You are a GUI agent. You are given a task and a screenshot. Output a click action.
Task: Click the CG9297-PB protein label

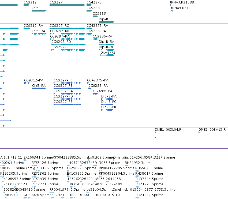coord(63,86)
